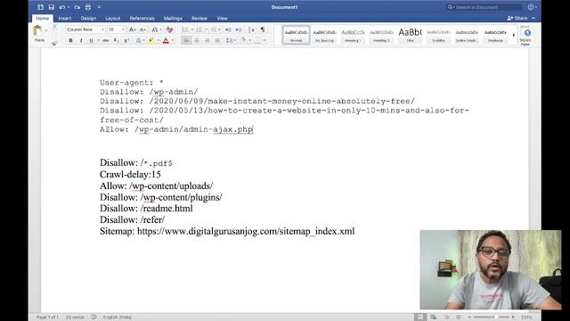This screenshot has height=321, width=570.
Task: Open the View tab
Action: pyautogui.click(x=222, y=18)
